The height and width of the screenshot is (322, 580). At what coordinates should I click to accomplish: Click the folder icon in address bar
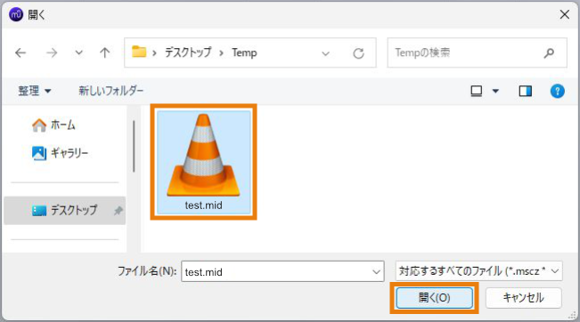[x=139, y=52]
